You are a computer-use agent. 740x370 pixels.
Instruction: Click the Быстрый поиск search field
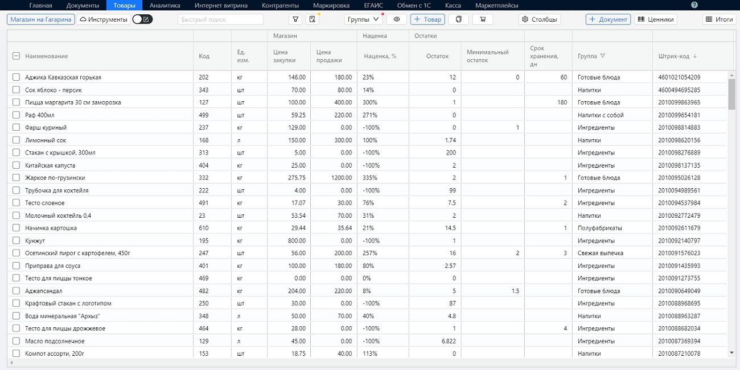(x=221, y=19)
